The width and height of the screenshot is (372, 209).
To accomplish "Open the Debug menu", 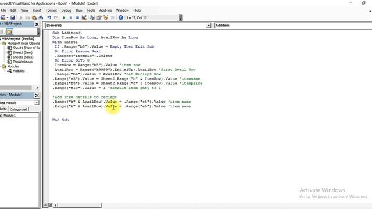I will point(66,10).
